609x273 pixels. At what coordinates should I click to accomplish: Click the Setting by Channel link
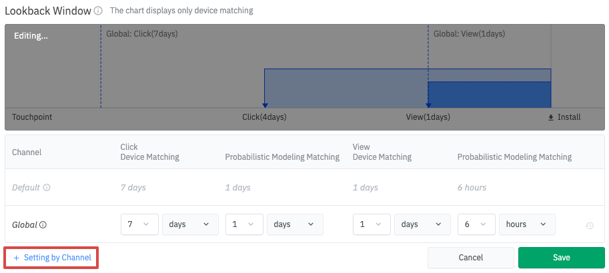point(52,258)
